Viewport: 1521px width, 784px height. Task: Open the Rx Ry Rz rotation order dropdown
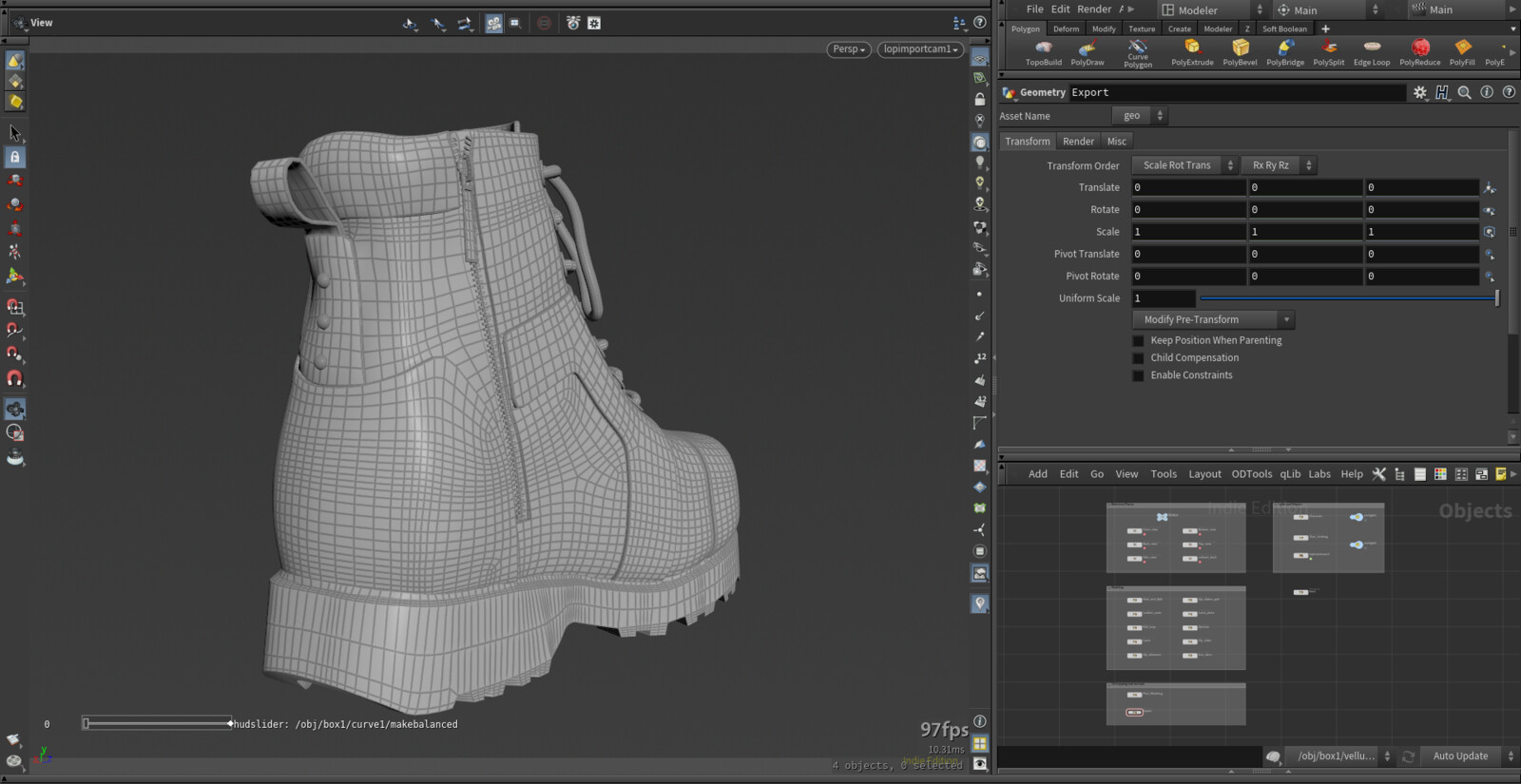pos(1278,165)
